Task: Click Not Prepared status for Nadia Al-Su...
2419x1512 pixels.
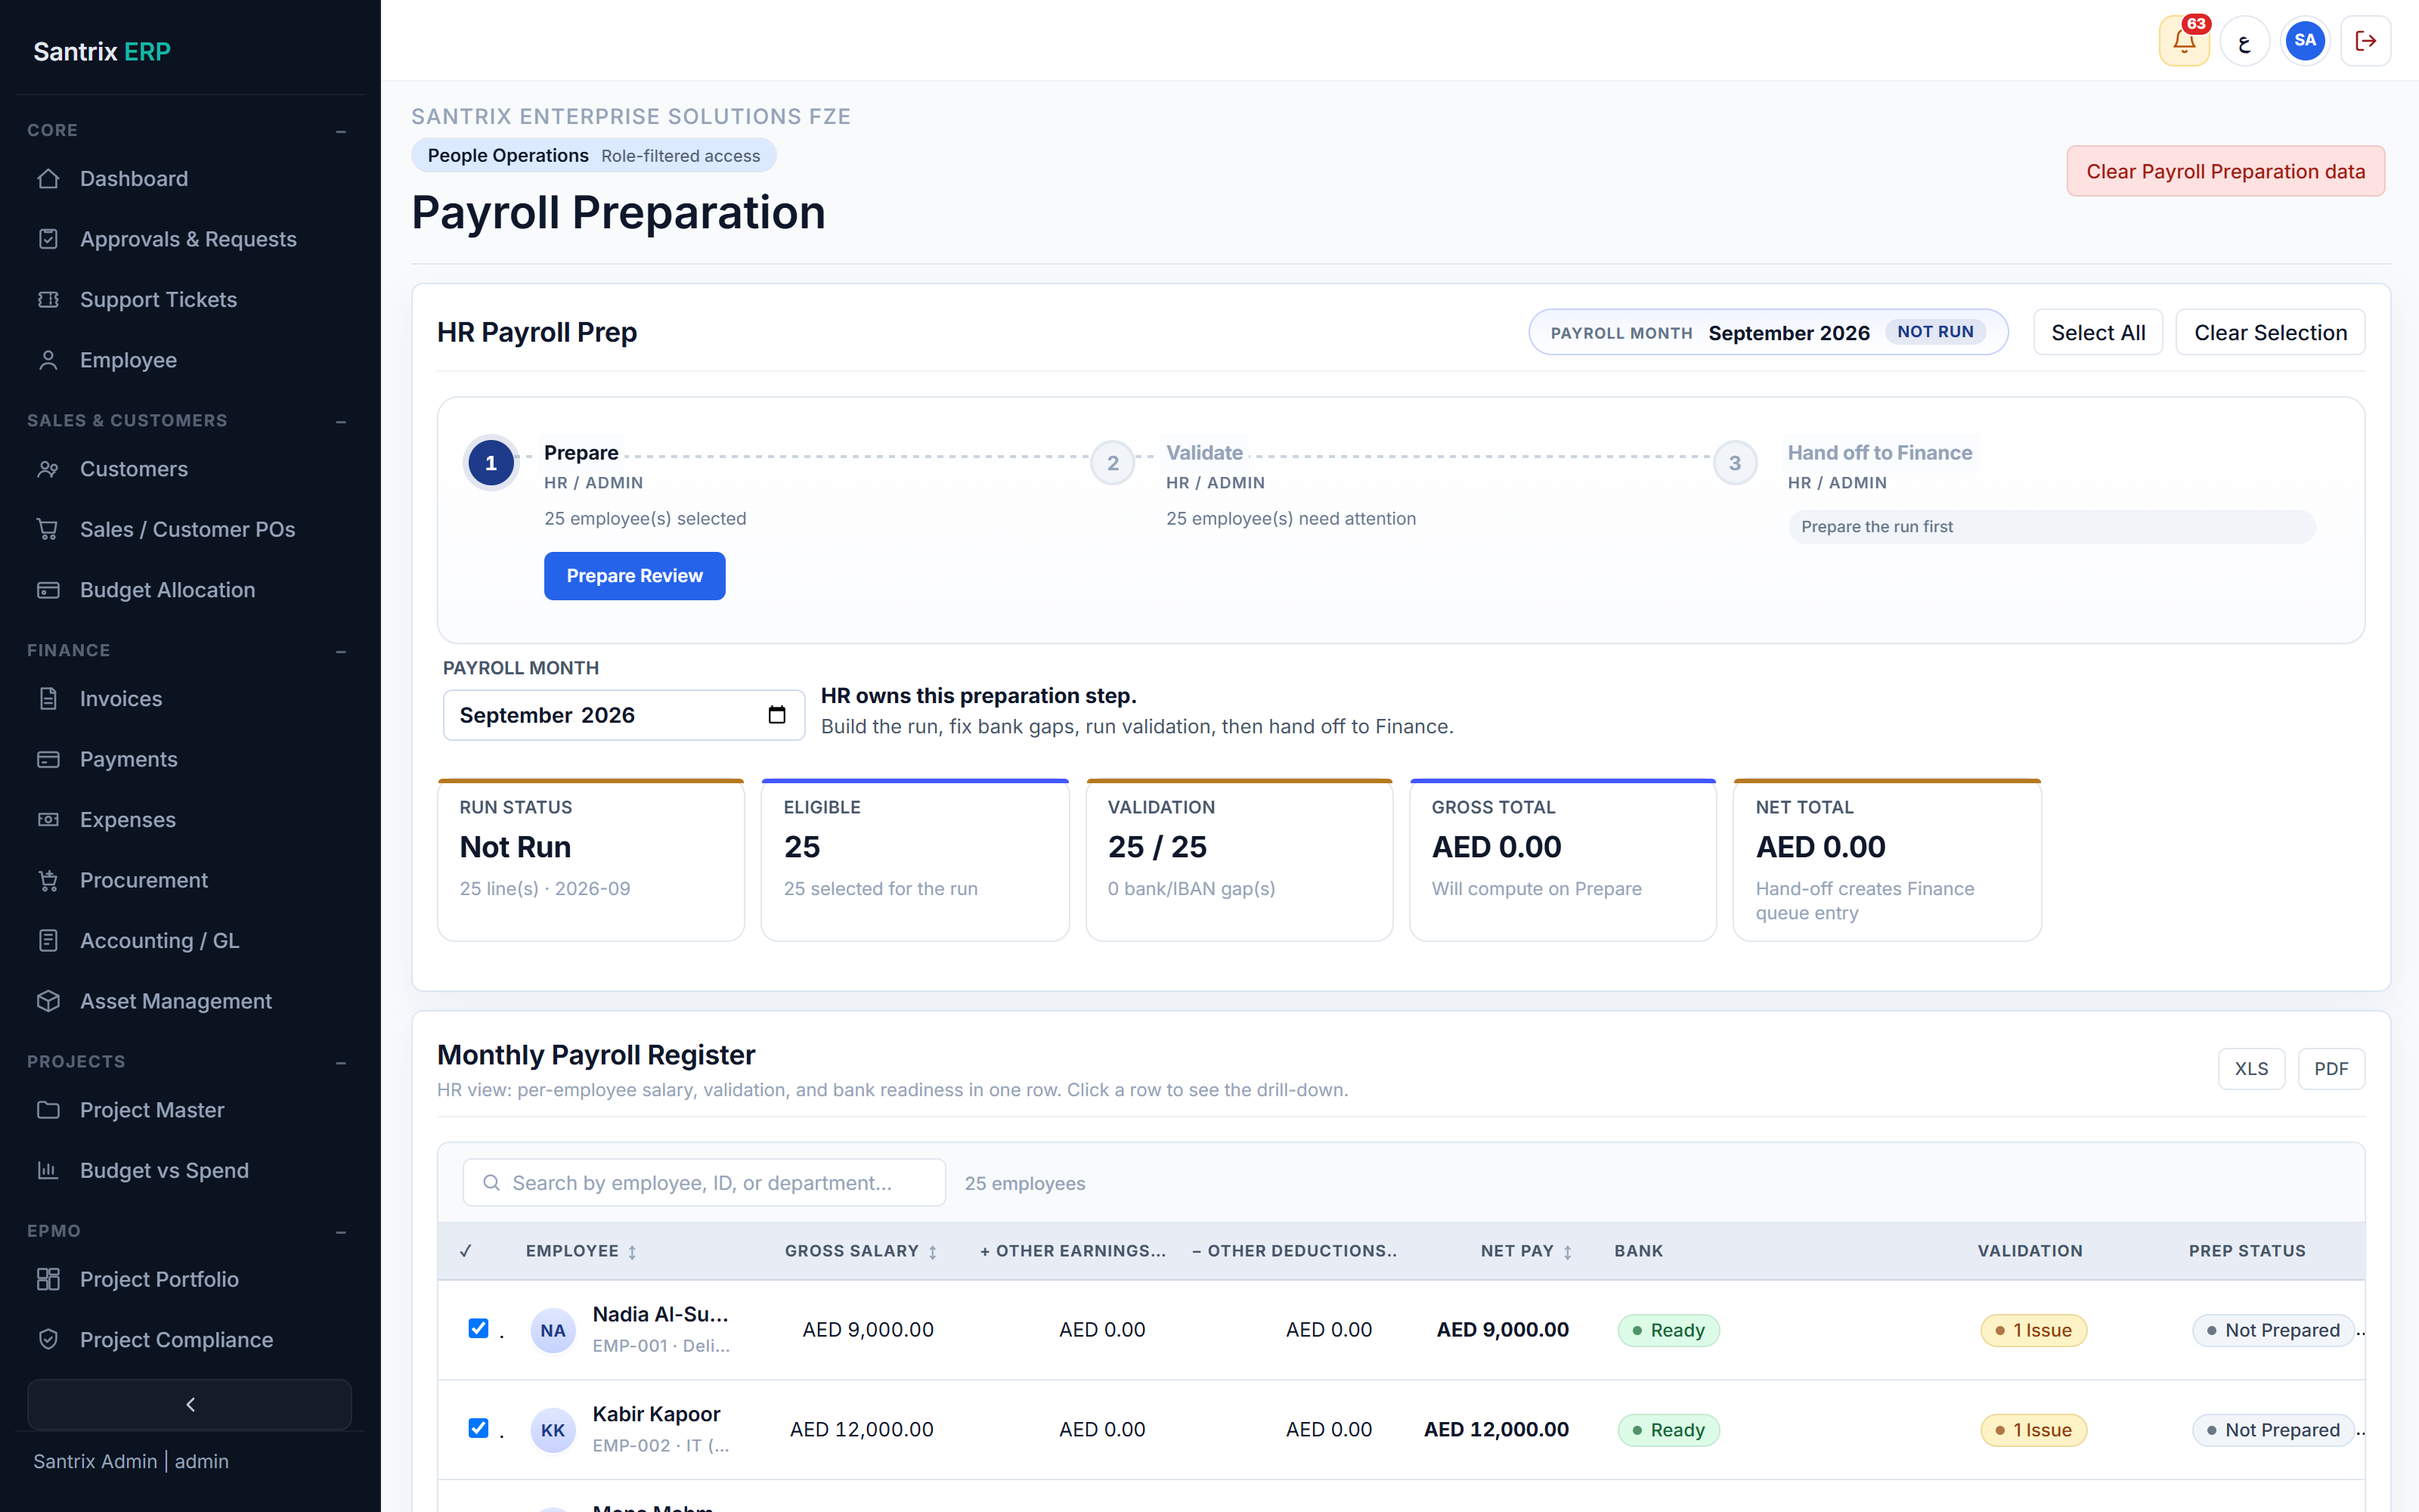Action: pyautogui.click(x=2273, y=1330)
